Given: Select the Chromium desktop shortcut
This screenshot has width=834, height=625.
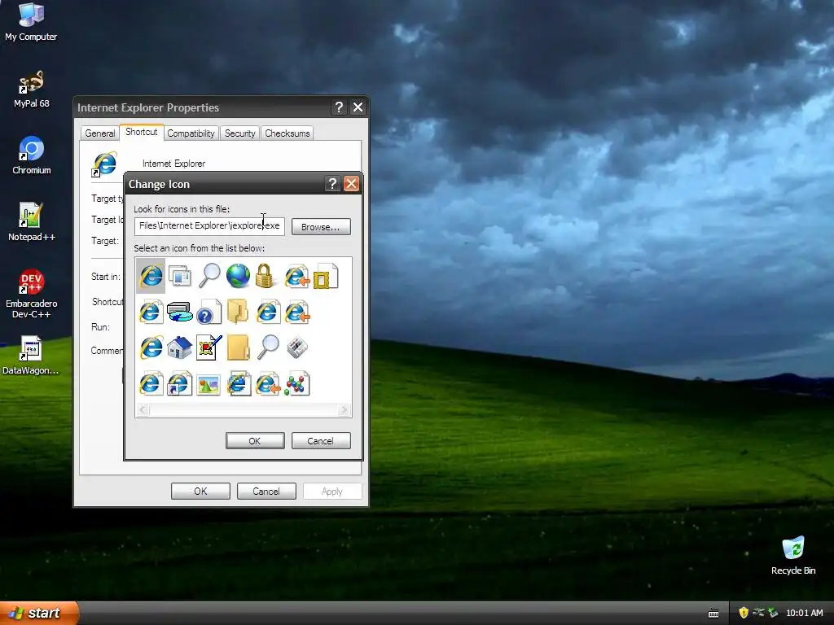Looking at the screenshot, I should pyautogui.click(x=32, y=155).
